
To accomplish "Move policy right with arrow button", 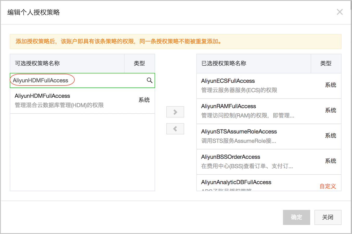I will point(175,112).
